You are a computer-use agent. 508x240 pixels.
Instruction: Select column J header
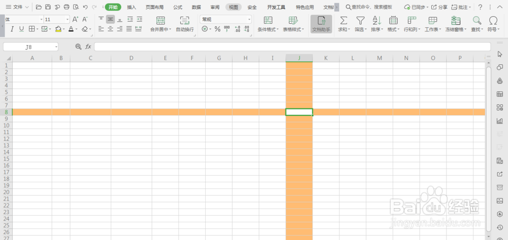coord(299,58)
